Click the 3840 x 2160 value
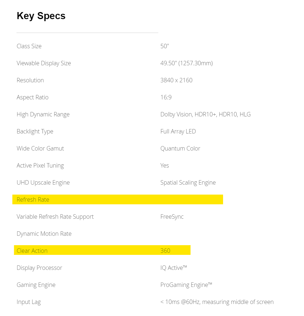304x316 pixels. point(176,80)
